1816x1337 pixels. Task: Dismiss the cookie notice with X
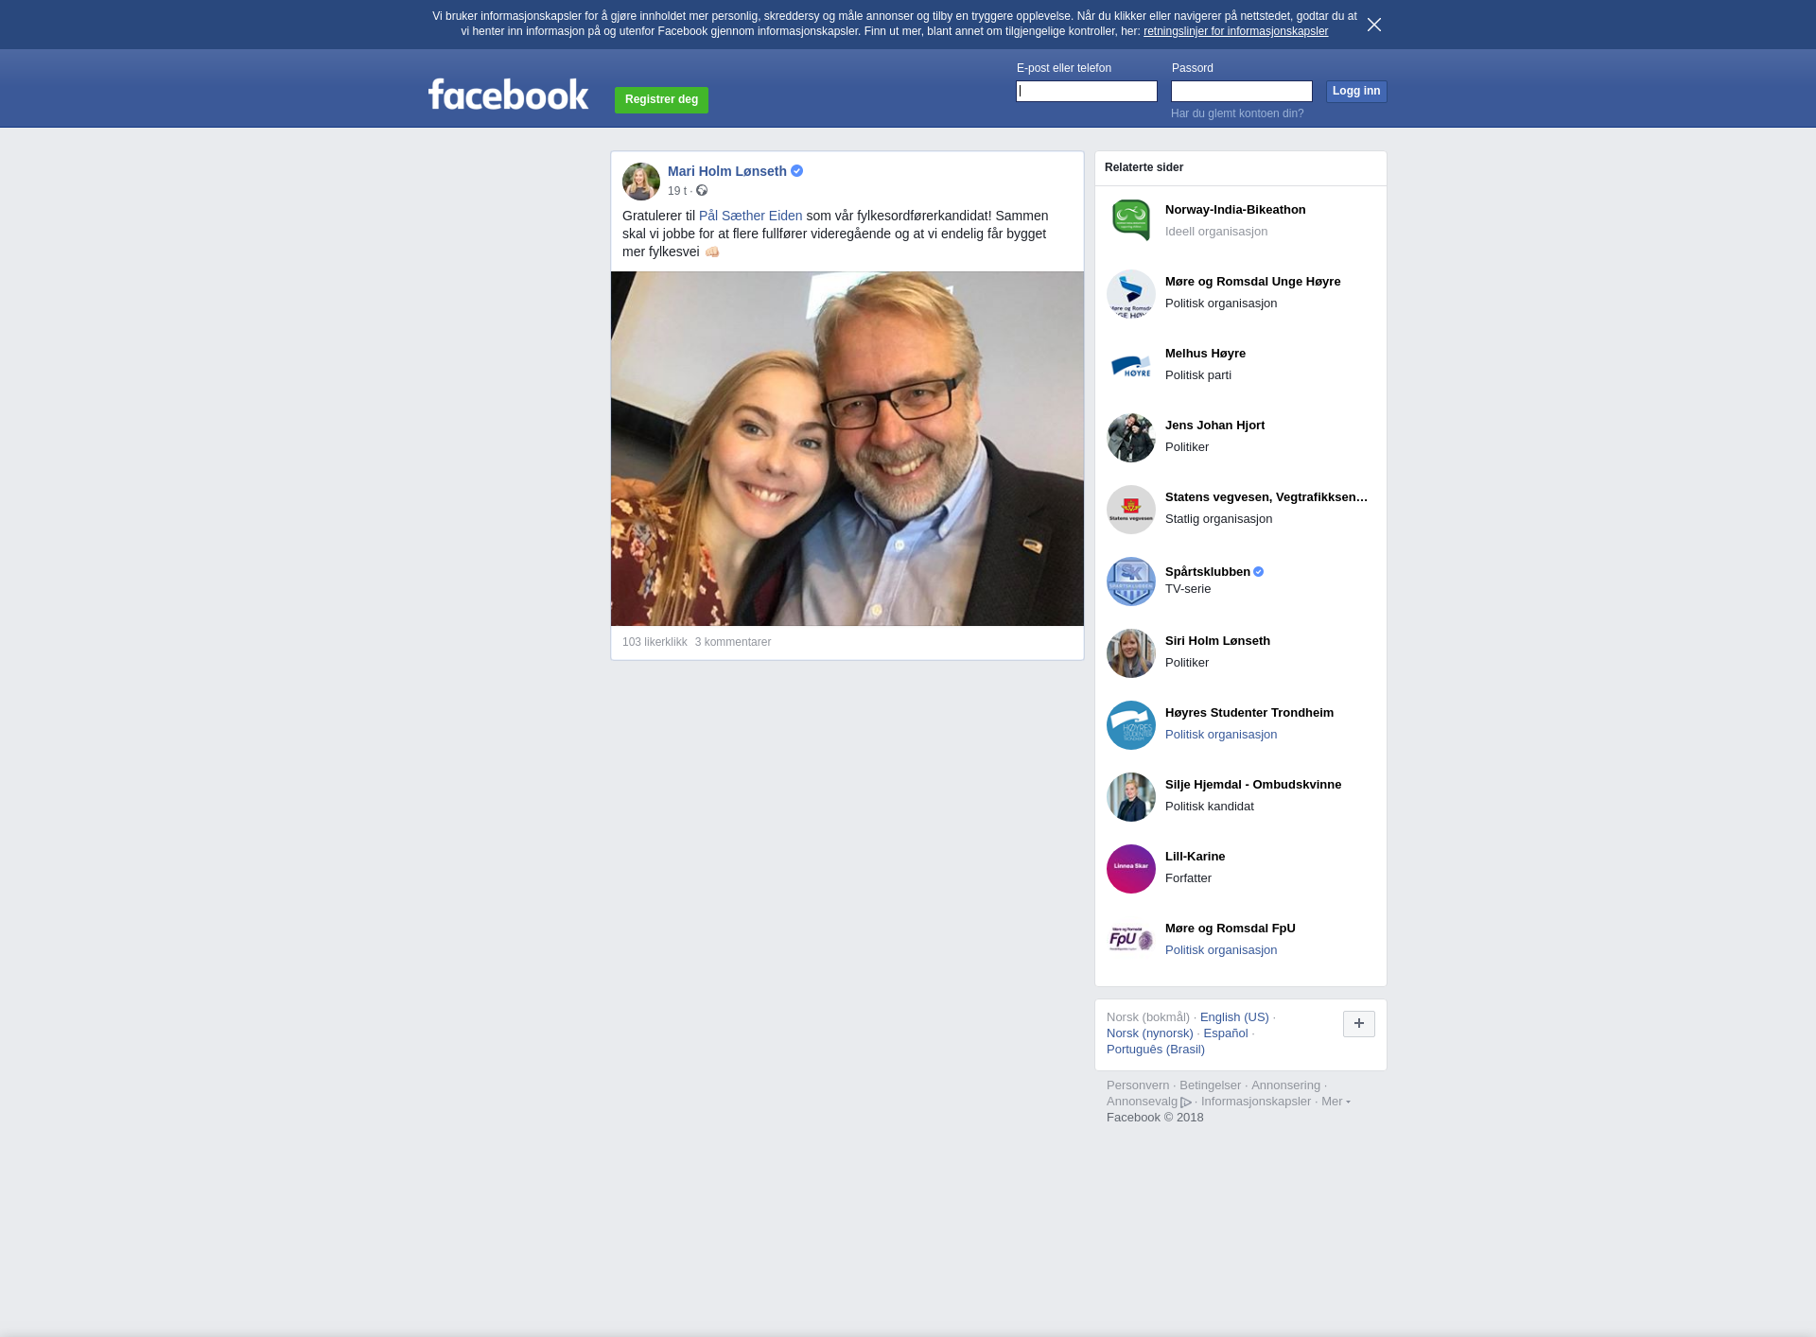click(x=1374, y=25)
